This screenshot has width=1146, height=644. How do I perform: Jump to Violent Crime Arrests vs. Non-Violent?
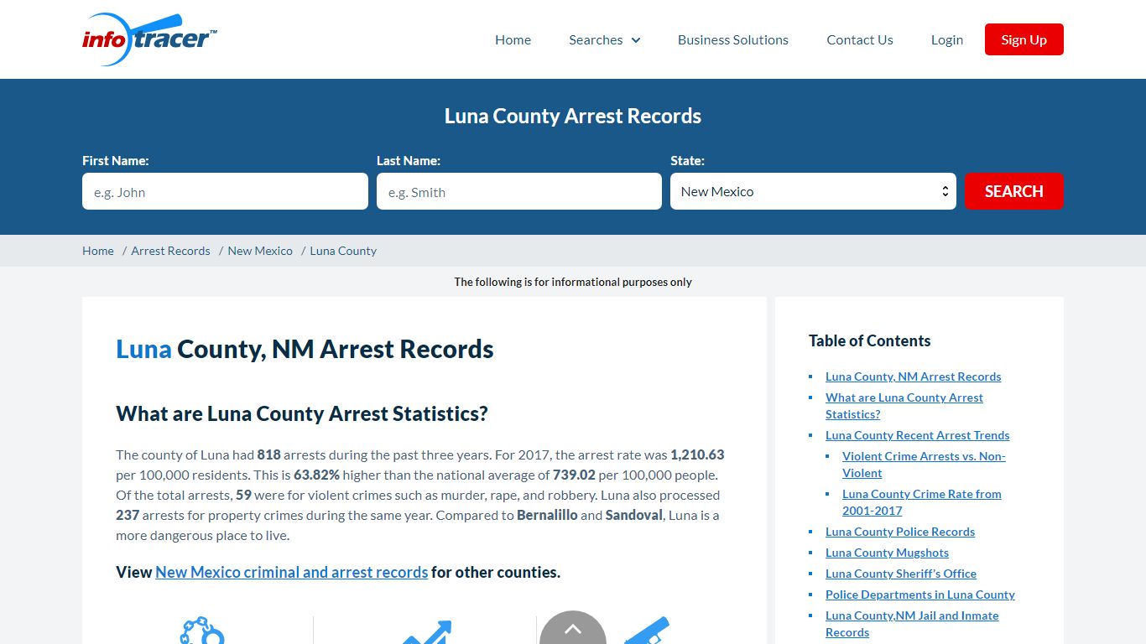[924, 465]
